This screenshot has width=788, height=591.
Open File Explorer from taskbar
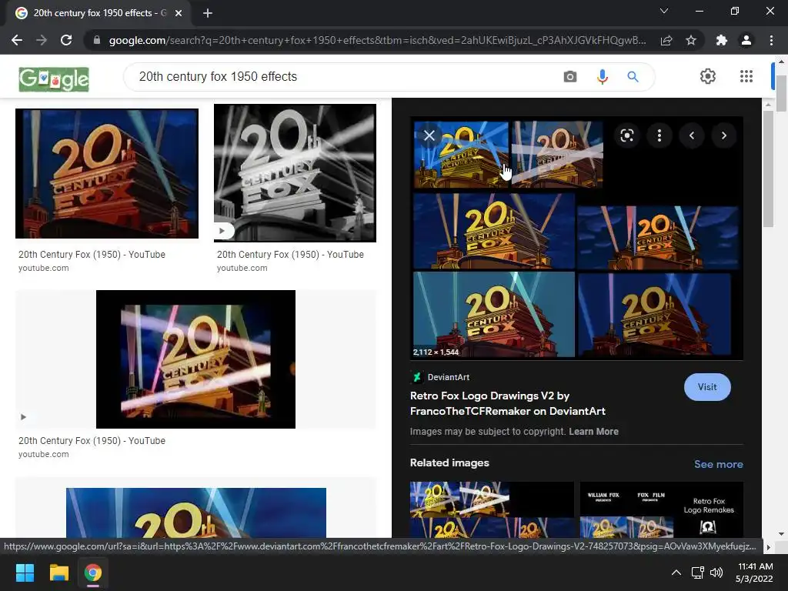pos(58,573)
